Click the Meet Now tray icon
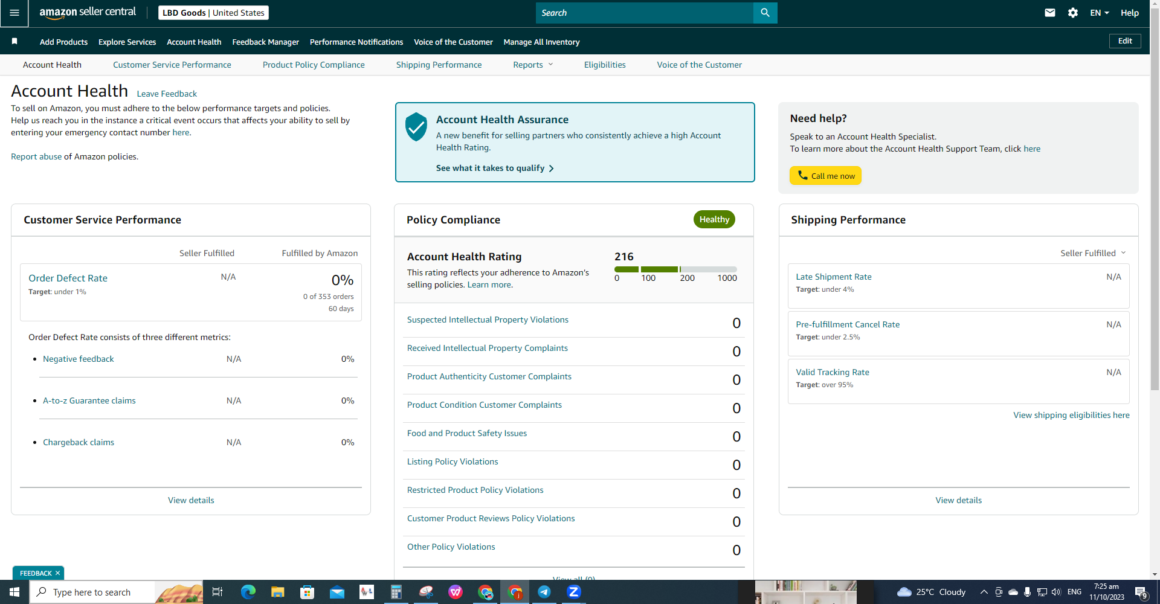 pos(999,592)
